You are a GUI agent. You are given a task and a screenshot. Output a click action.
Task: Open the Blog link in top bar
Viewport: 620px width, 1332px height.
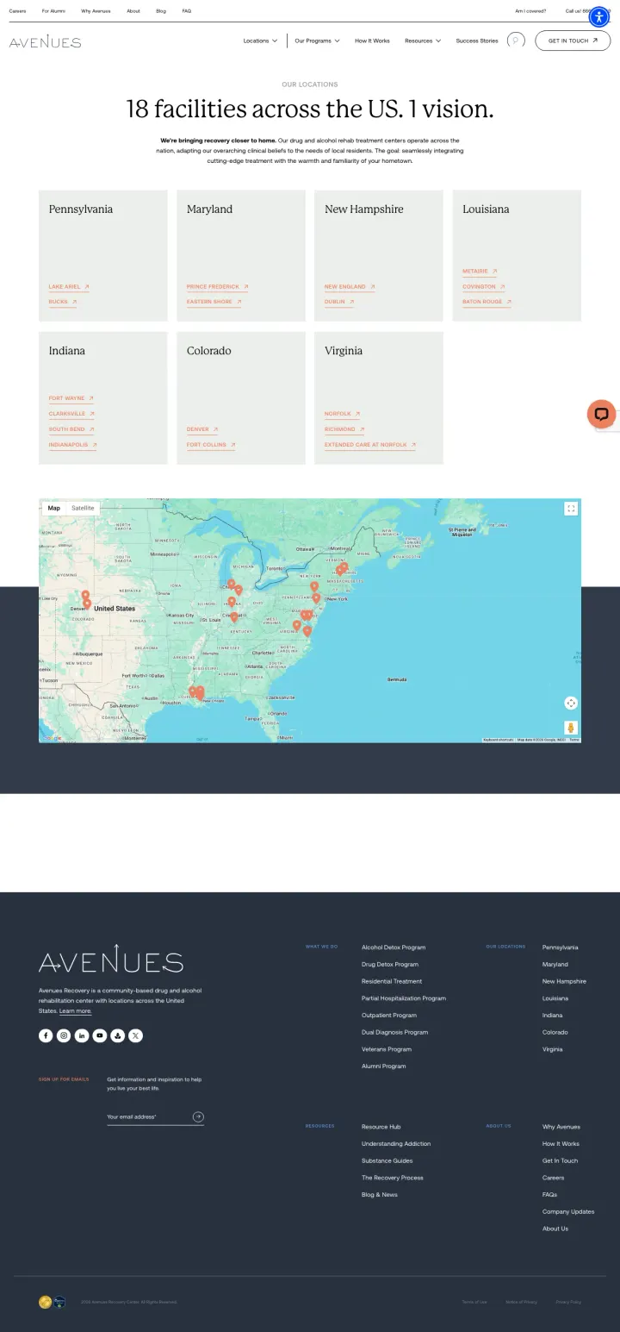(161, 11)
